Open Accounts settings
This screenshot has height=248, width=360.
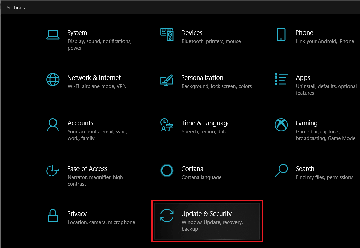click(x=80, y=123)
